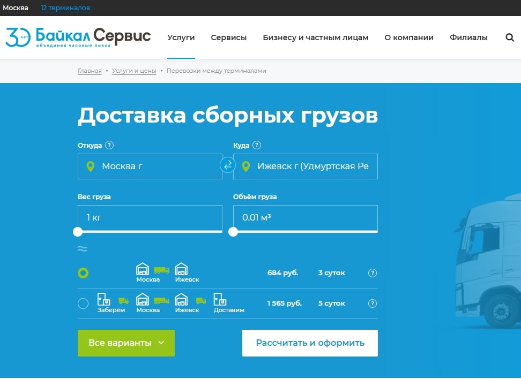
Task: Click the Байкал Сервис logo
Action: [78, 37]
